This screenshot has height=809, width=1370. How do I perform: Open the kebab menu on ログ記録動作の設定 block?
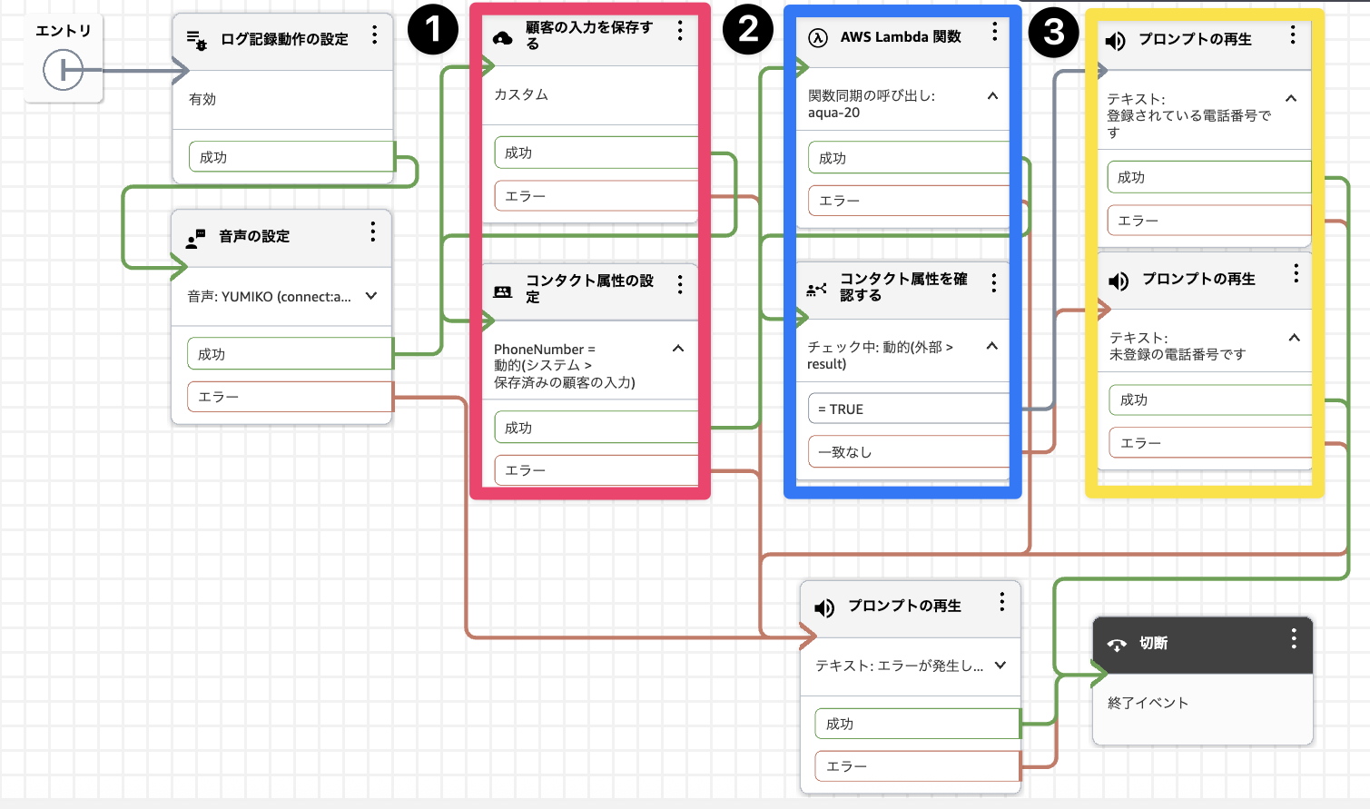coord(374,35)
